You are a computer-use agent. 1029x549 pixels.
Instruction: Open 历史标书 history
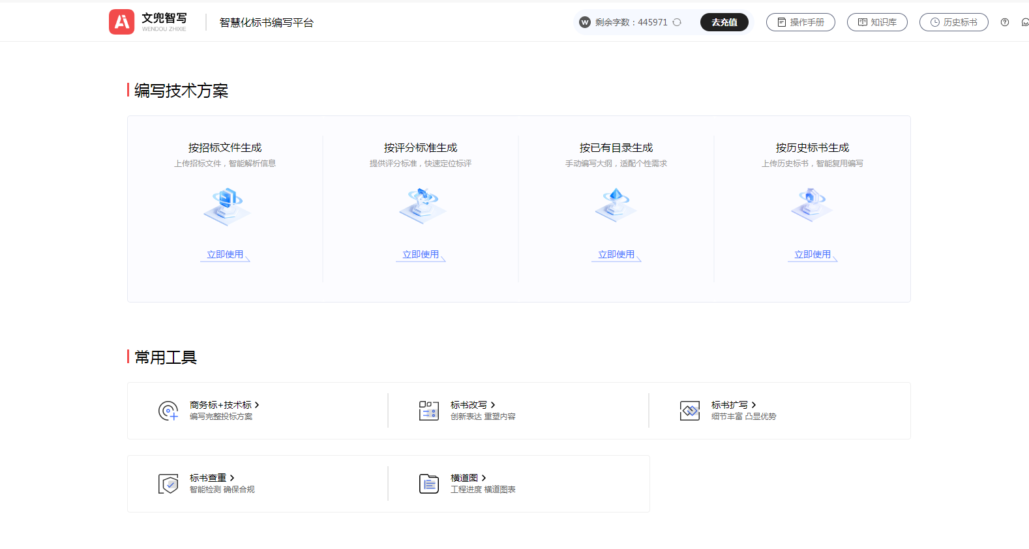(954, 22)
